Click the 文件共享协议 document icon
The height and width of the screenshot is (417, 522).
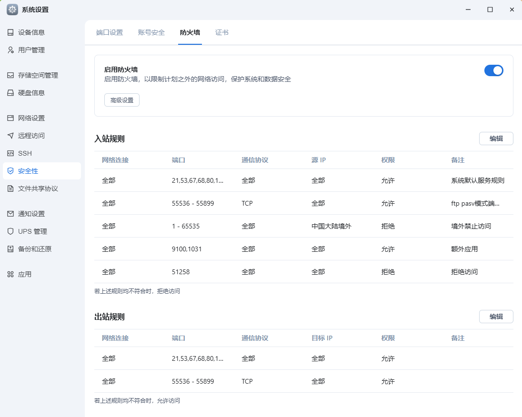coord(10,189)
